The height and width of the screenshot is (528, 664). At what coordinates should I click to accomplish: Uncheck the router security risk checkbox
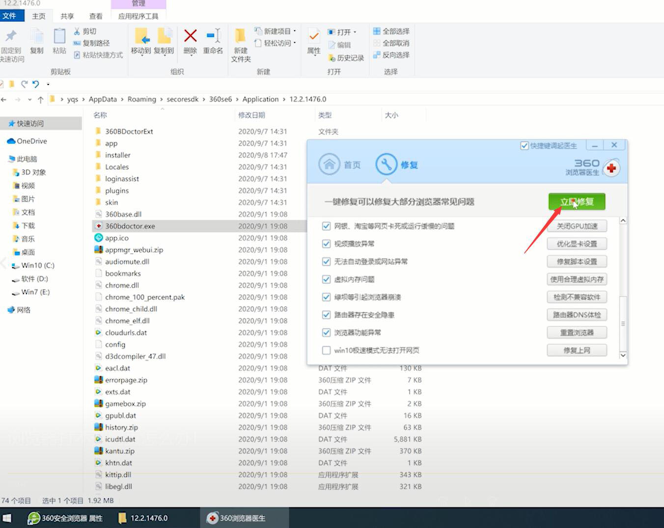(326, 315)
